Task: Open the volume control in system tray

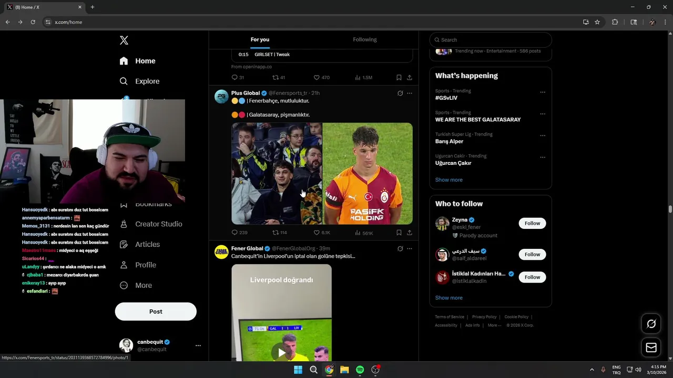Action: point(638,370)
